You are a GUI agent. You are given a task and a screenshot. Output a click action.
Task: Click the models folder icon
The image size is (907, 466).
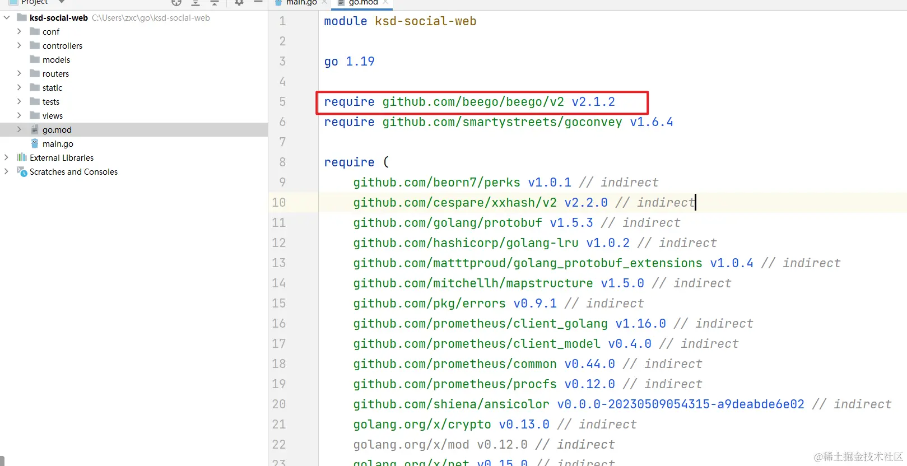point(35,59)
